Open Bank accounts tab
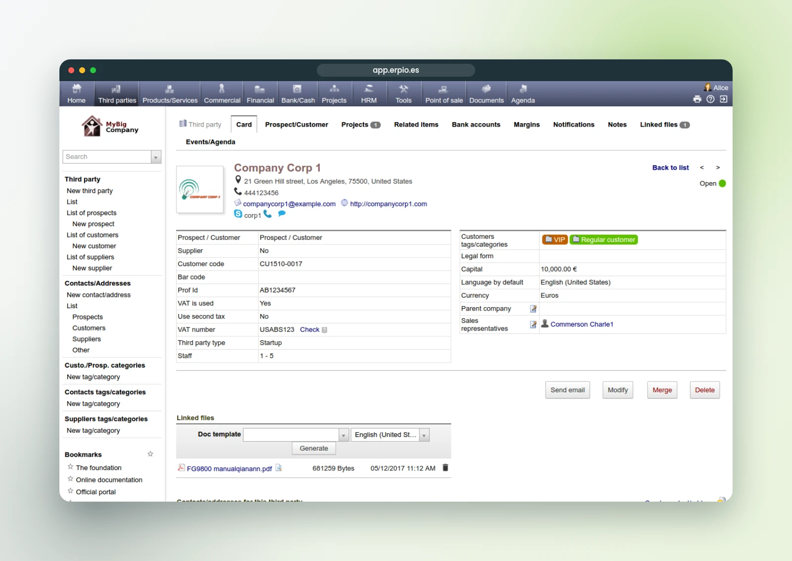792x561 pixels. (476, 125)
